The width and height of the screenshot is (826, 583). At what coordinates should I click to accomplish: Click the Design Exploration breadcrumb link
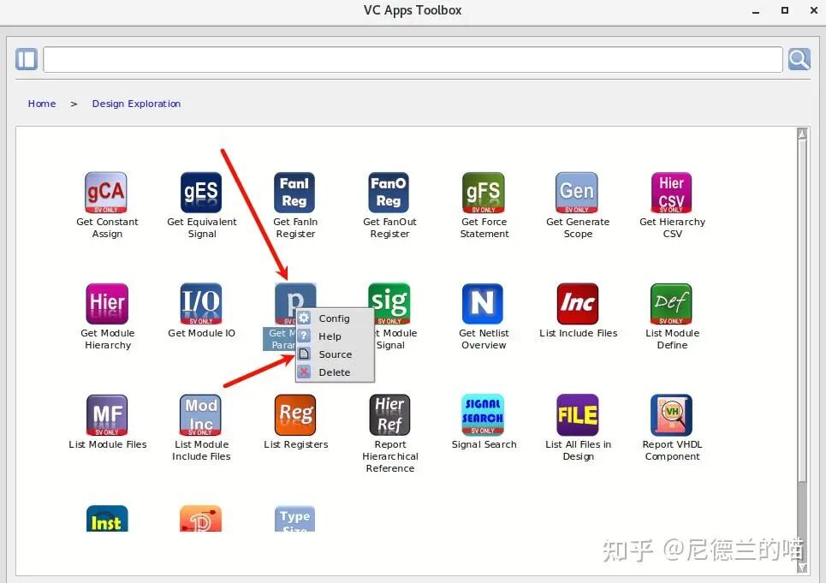[x=136, y=104]
